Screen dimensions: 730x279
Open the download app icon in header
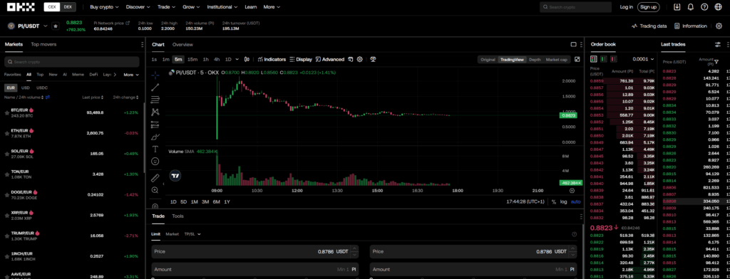pos(677,7)
